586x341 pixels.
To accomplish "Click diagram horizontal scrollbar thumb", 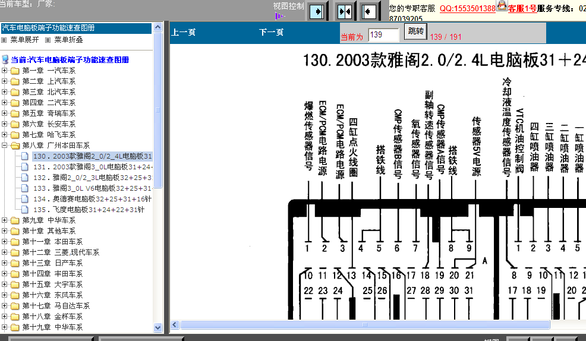I will (x=365, y=324).
